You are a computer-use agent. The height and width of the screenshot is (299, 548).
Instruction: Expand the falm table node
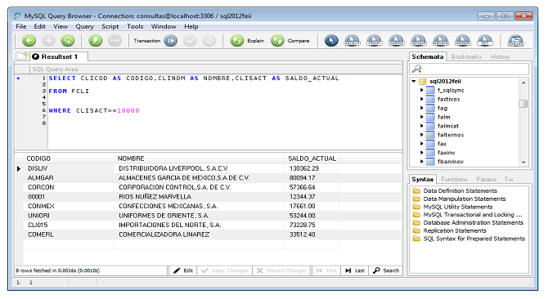click(421, 117)
